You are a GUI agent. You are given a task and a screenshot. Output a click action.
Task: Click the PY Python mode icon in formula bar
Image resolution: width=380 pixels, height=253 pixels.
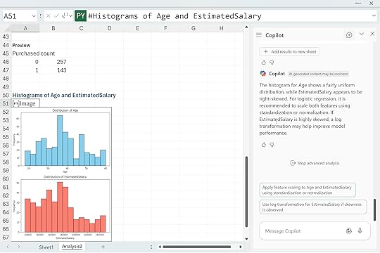point(80,16)
